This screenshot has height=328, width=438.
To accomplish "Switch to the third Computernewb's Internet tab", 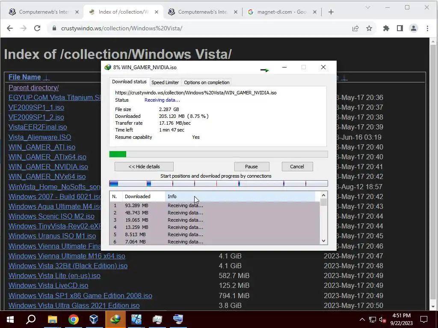I will [x=202, y=12].
